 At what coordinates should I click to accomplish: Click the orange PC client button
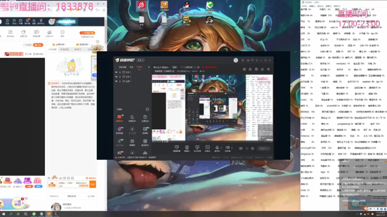[88, 33]
